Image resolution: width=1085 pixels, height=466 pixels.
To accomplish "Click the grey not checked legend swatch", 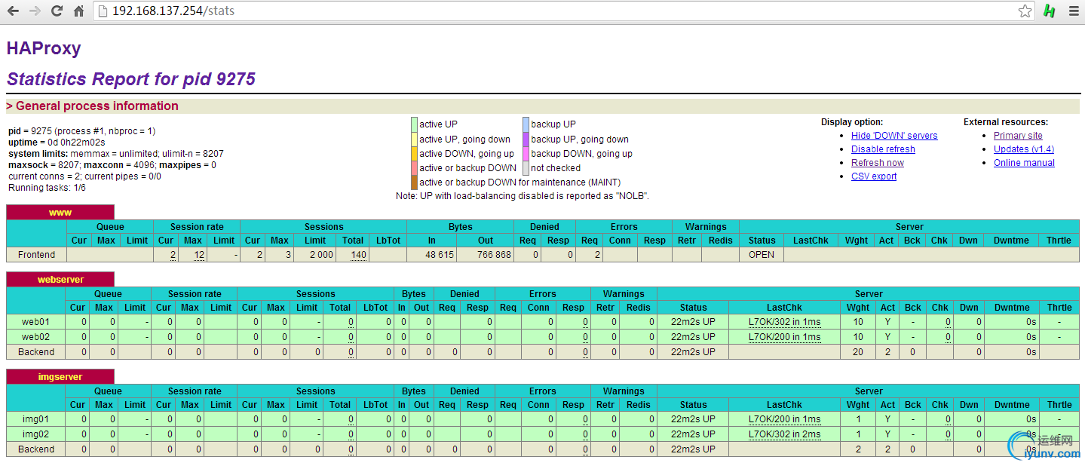I will 526,167.
